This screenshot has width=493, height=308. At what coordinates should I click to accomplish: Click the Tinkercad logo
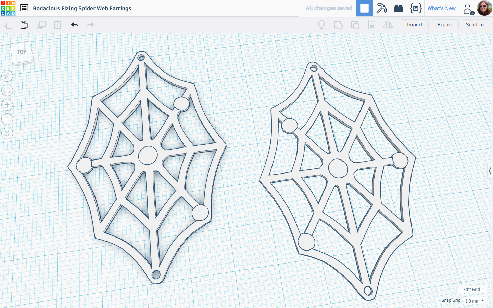click(8, 8)
